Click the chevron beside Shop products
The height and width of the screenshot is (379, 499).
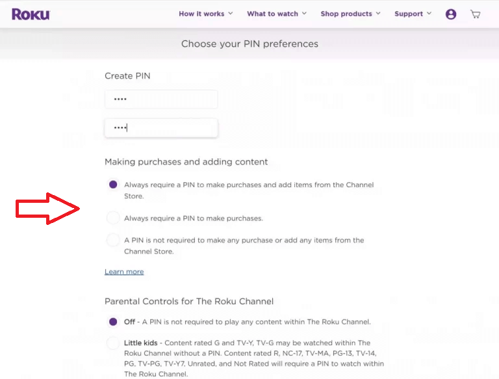pos(379,14)
